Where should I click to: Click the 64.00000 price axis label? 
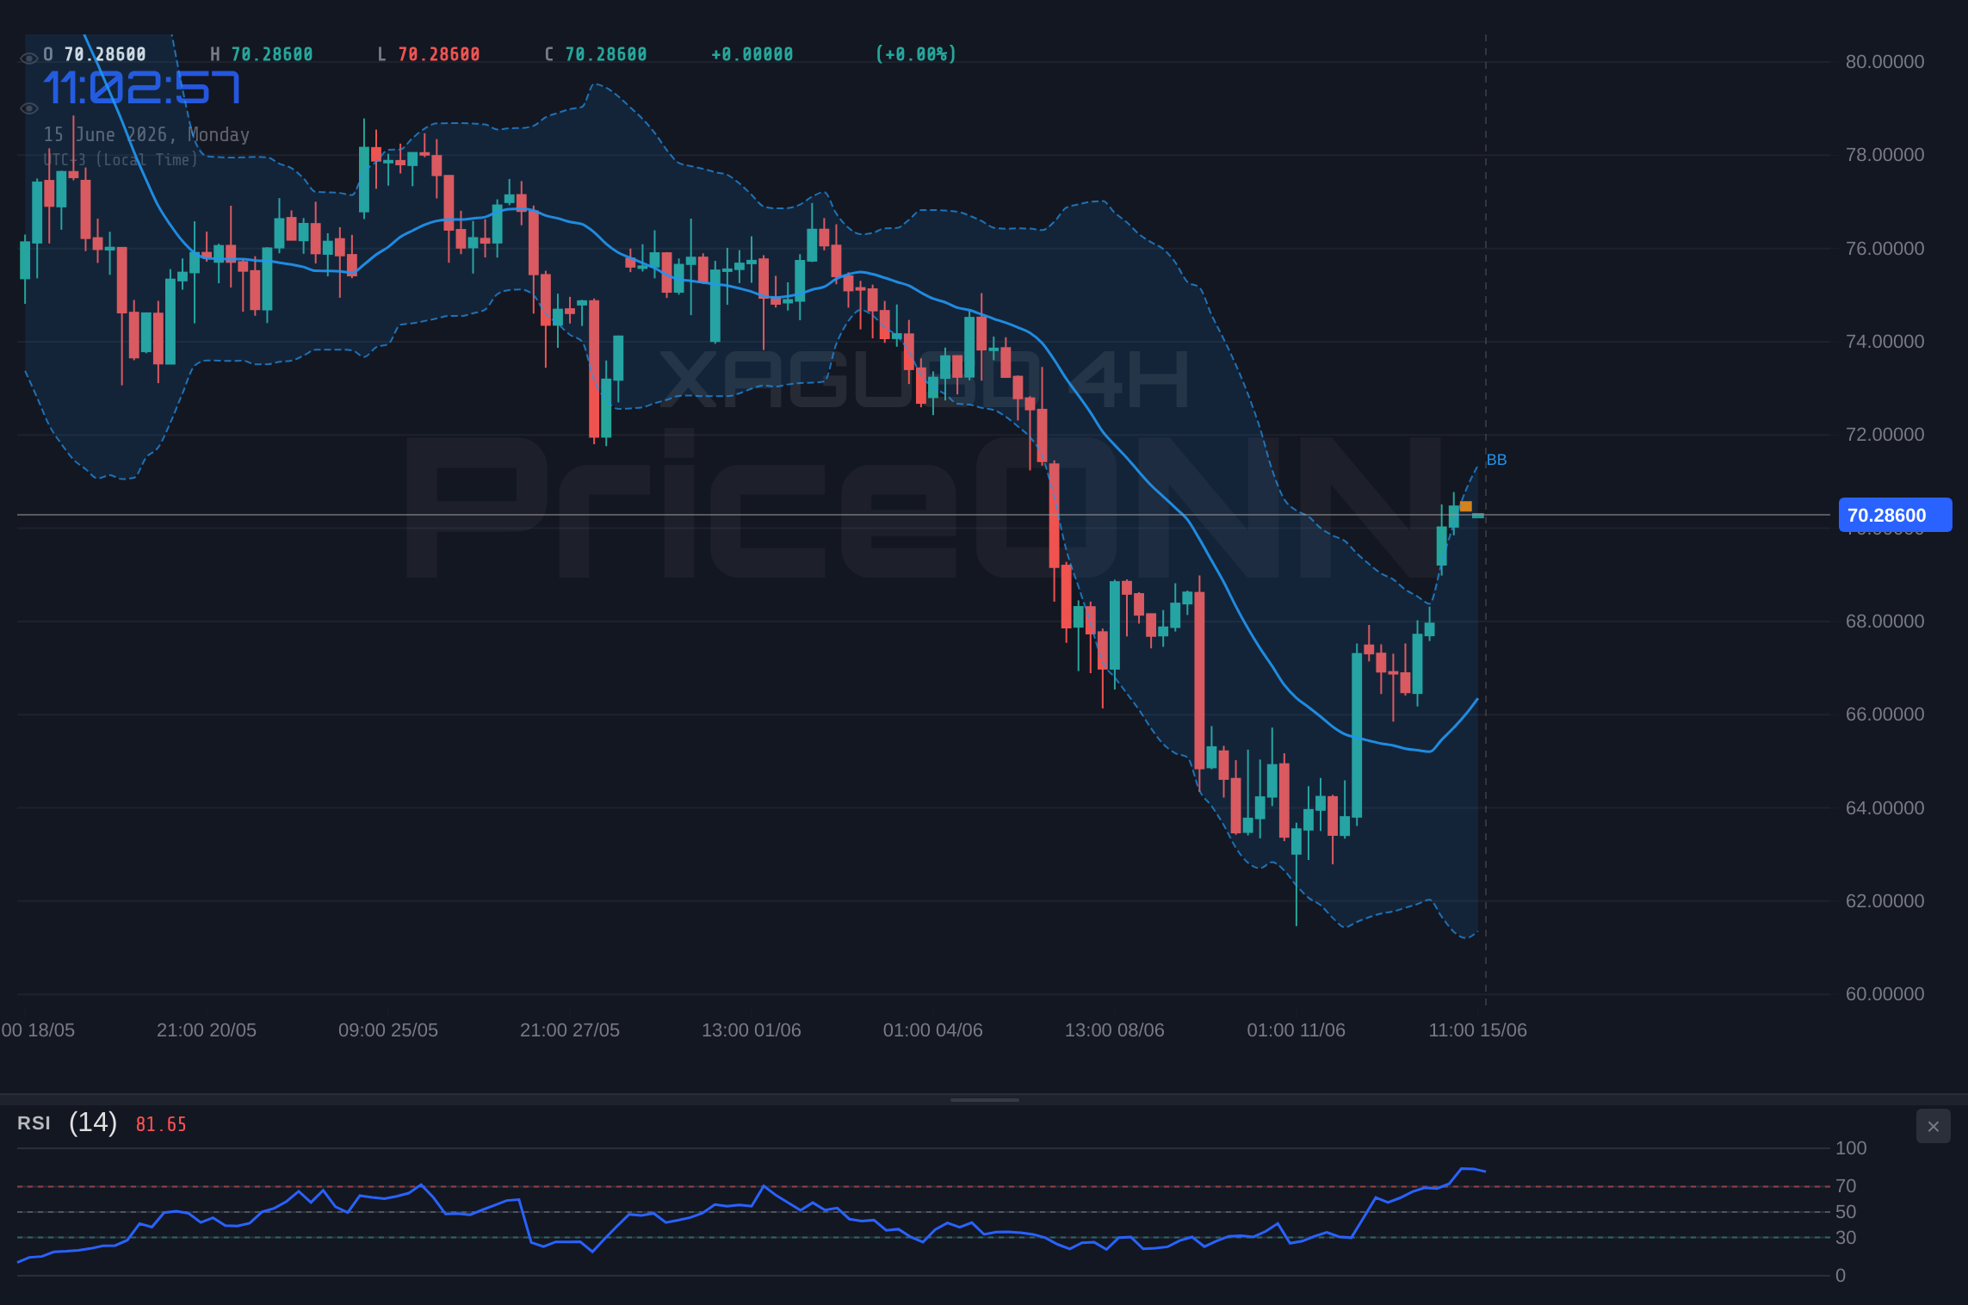(x=1884, y=808)
